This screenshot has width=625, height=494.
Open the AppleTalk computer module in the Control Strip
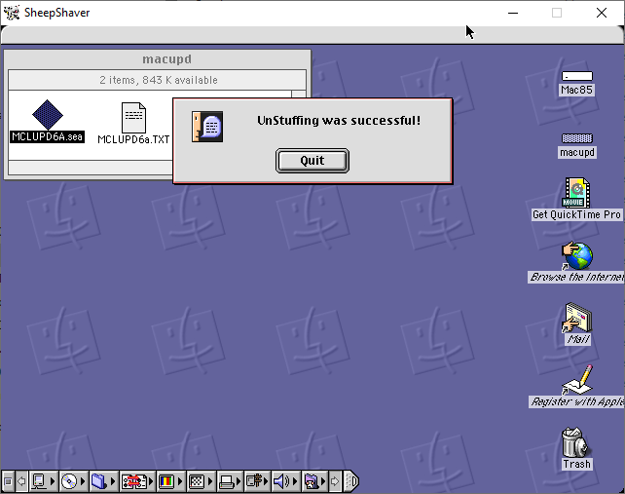pos(43,481)
